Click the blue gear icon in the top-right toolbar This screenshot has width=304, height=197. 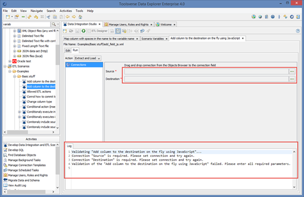pyautogui.click(x=273, y=17)
